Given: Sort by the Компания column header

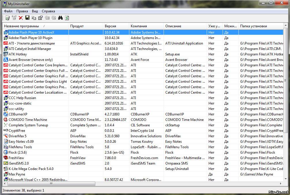Looking at the screenshot, I should click(x=146, y=26).
